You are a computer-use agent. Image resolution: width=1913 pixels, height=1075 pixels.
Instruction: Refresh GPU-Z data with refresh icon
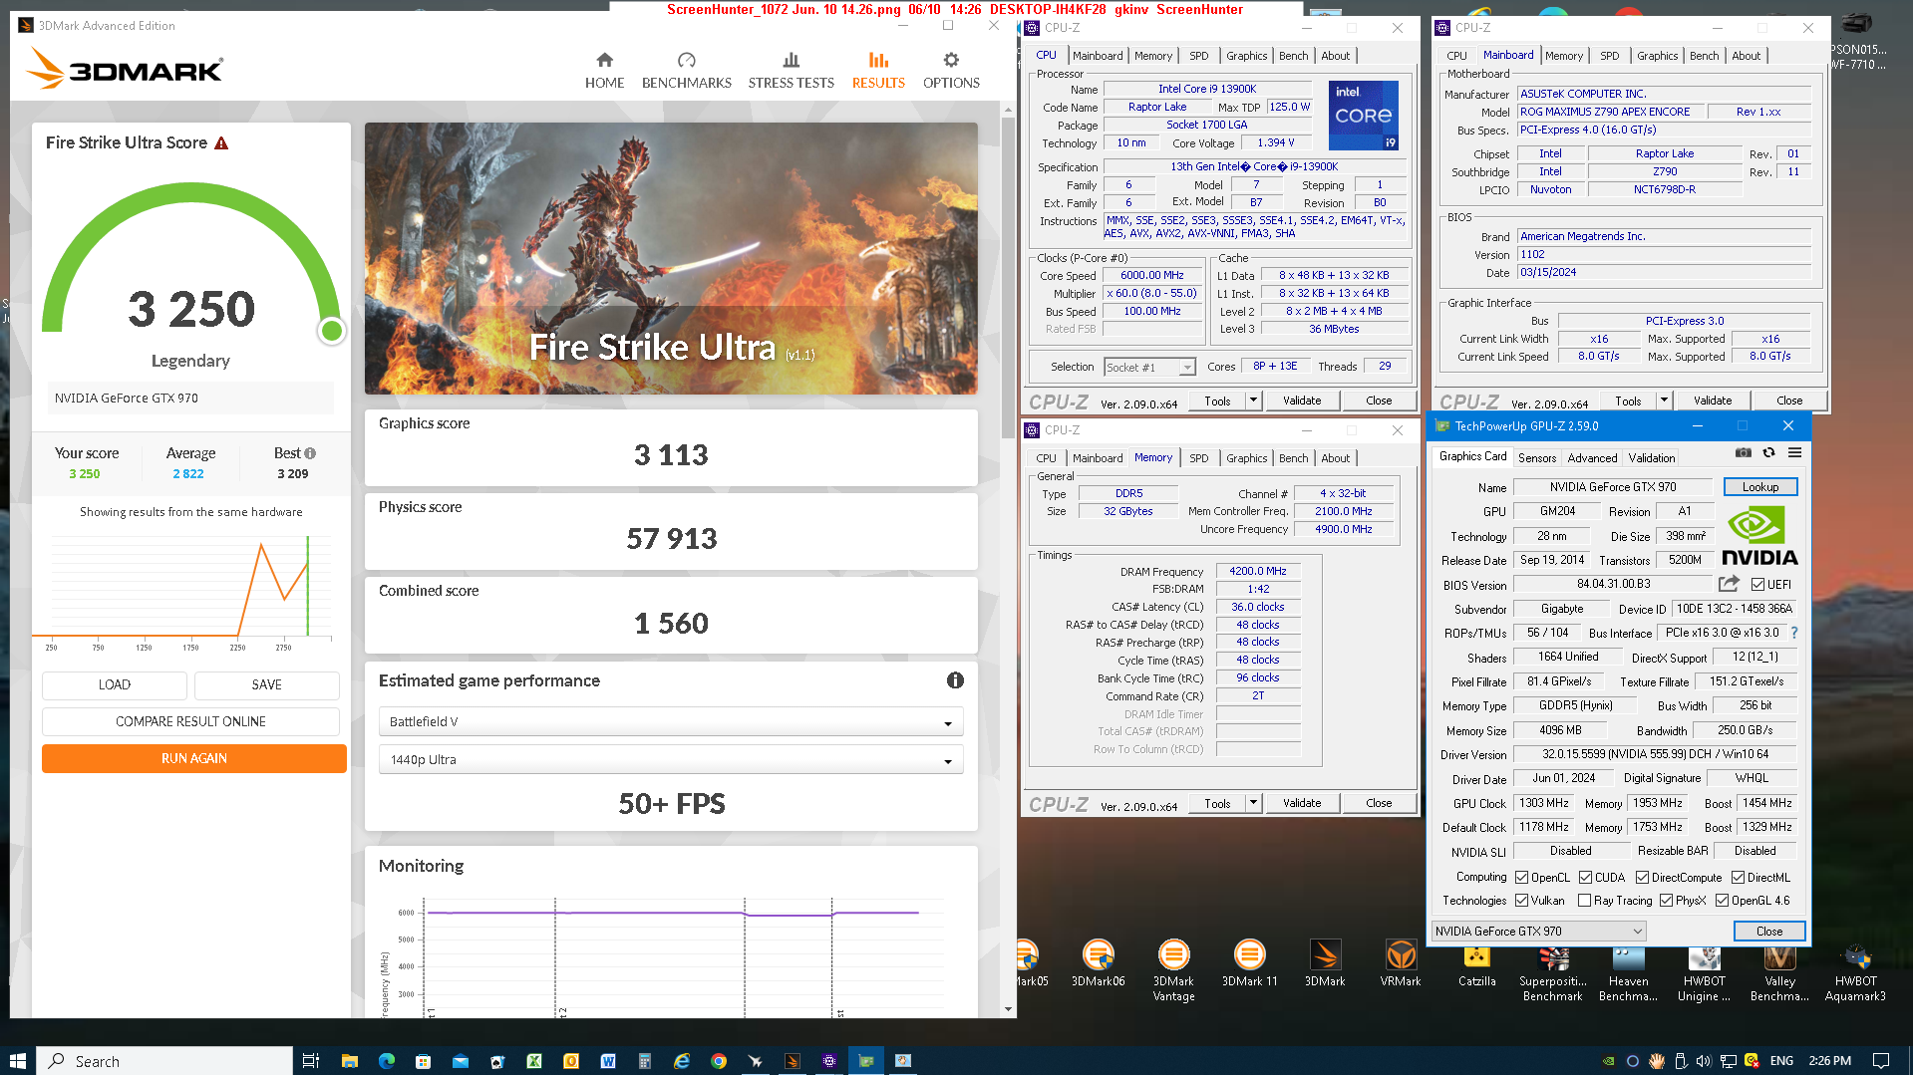coord(1768,453)
